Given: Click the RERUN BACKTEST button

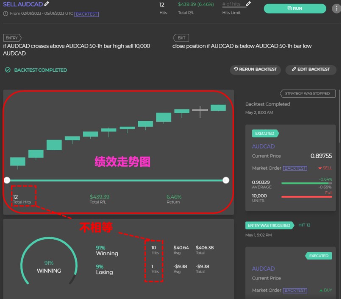Looking at the screenshot, I should pyautogui.click(x=255, y=70).
